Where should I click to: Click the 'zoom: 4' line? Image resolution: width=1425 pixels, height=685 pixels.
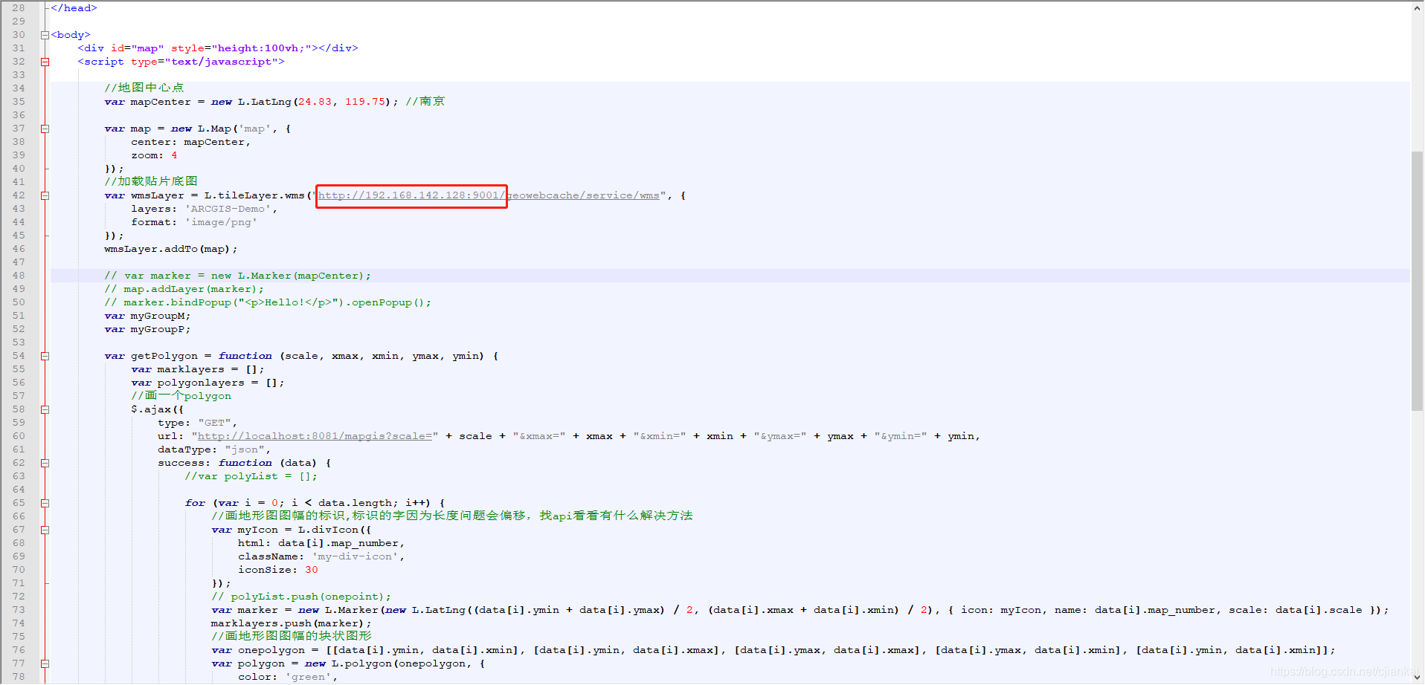[154, 155]
